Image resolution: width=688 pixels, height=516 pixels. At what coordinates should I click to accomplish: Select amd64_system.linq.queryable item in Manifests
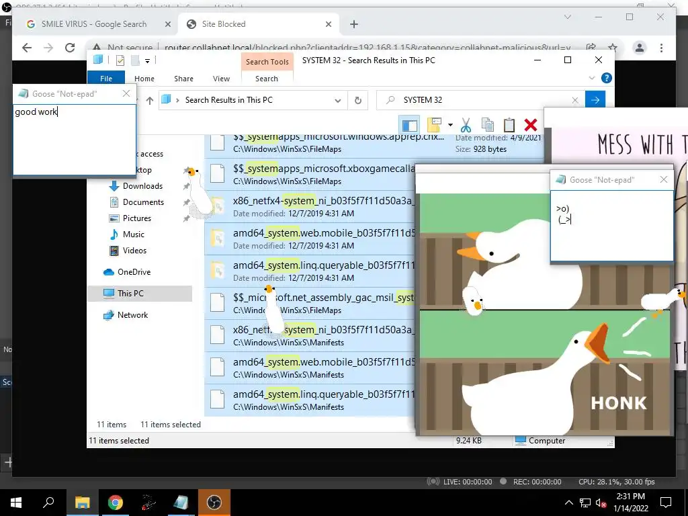[x=310, y=400]
